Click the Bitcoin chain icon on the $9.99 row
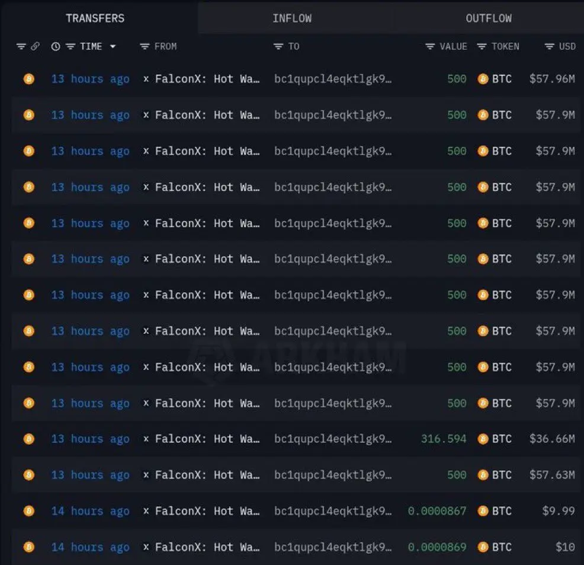This screenshot has height=565, width=584. (28, 510)
